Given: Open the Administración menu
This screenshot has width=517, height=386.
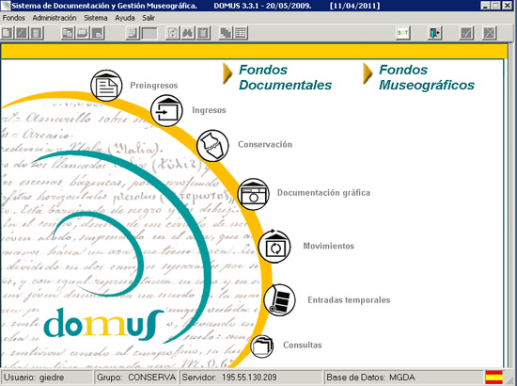Looking at the screenshot, I should (x=55, y=18).
